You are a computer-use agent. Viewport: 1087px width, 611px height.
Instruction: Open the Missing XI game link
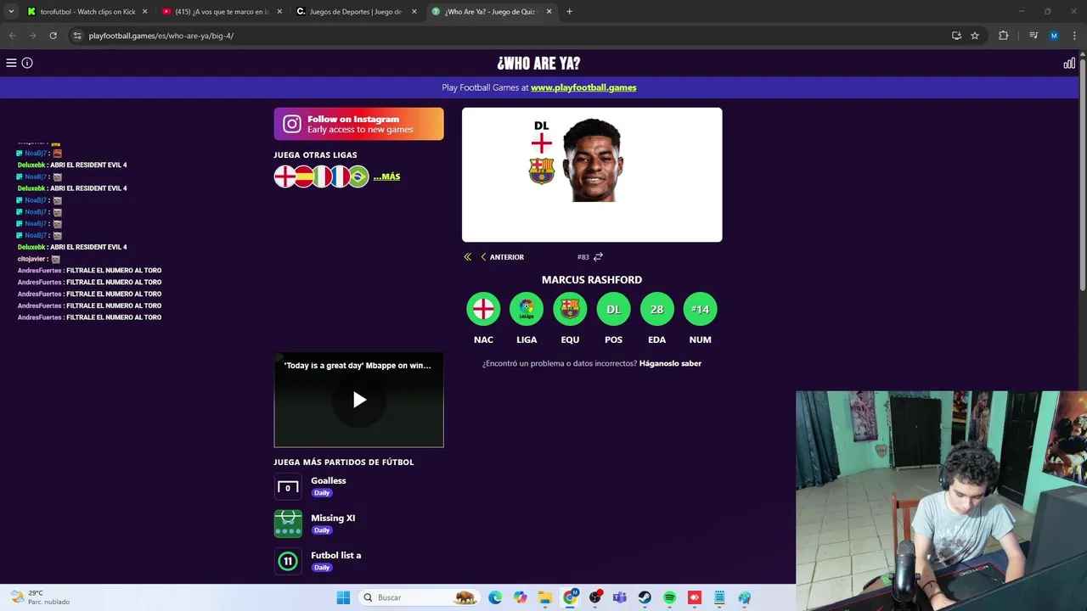(333, 518)
